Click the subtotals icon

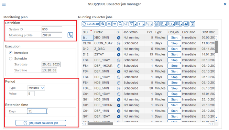click(x=148, y=24)
